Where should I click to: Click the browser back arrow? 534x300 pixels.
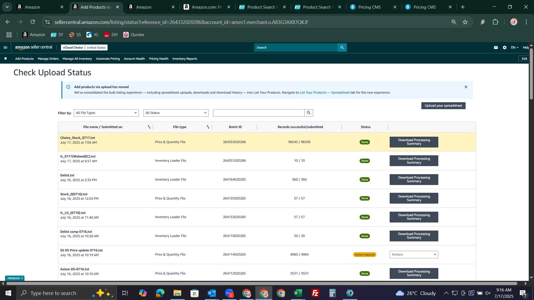[8, 22]
